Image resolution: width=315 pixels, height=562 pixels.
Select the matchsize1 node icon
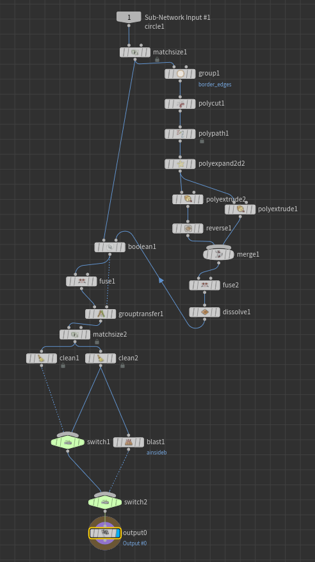pyautogui.click(x=135, y=52)
